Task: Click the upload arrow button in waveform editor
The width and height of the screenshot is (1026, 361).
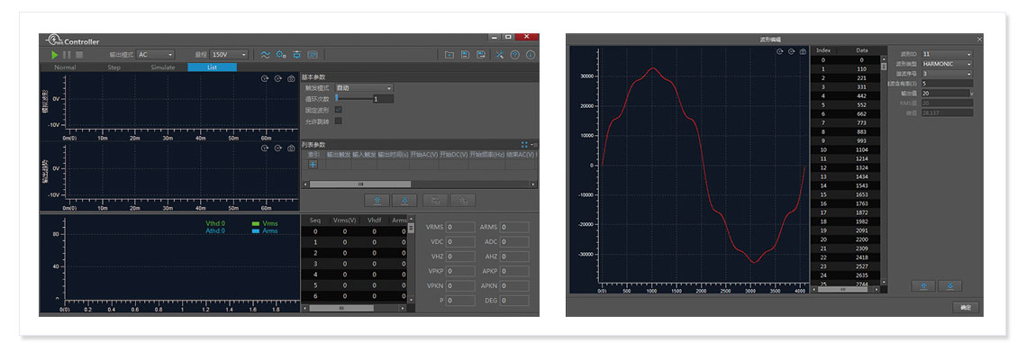Action: click(x=923, y=285)
